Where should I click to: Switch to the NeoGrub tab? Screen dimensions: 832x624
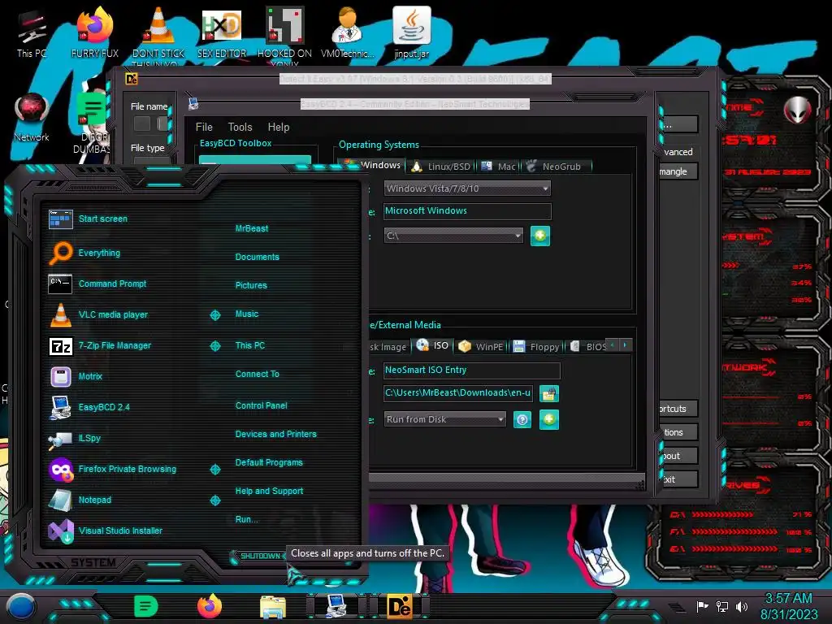(x=556, y=166)
